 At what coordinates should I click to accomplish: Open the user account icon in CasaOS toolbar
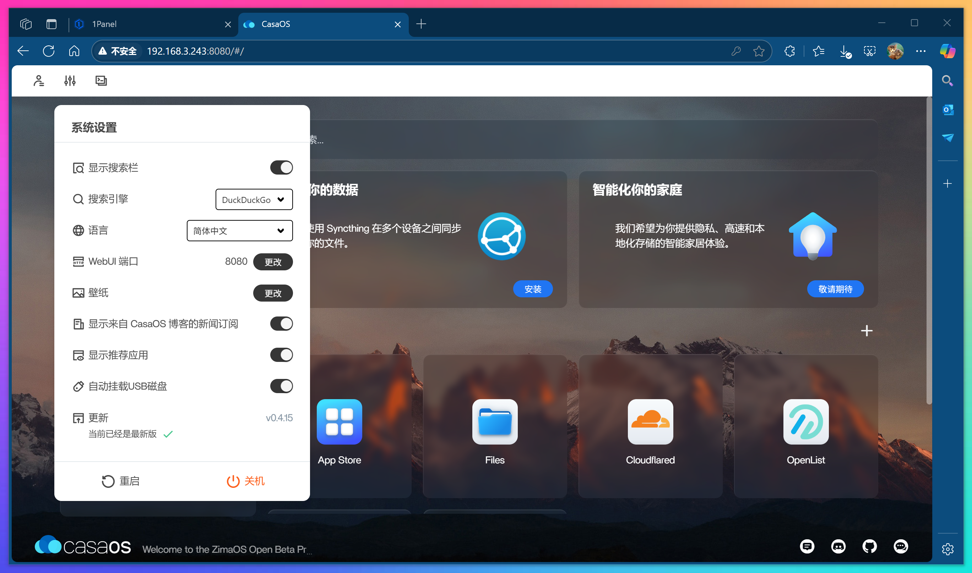click(x=39, y=80)
